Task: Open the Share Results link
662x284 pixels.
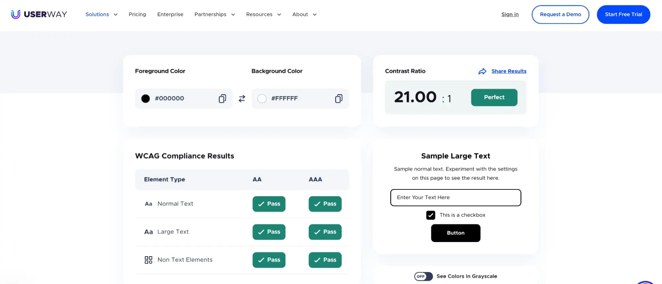Action: tap(509, 71)
